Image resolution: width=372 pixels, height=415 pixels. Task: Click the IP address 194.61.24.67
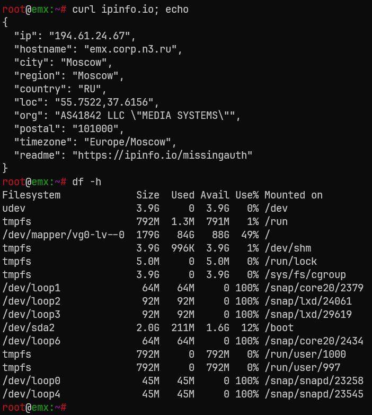click(92, 36)
